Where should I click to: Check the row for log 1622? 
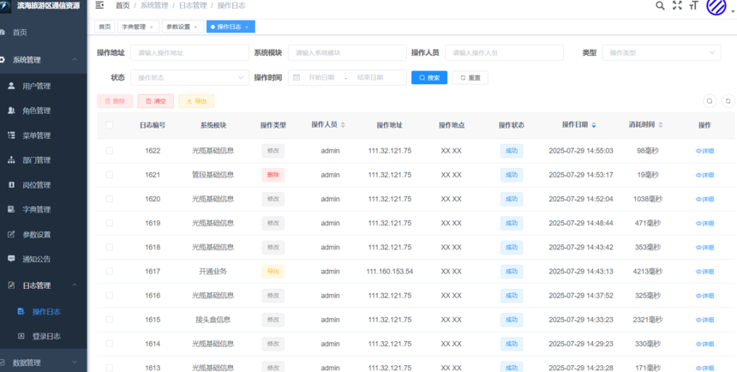110,151
